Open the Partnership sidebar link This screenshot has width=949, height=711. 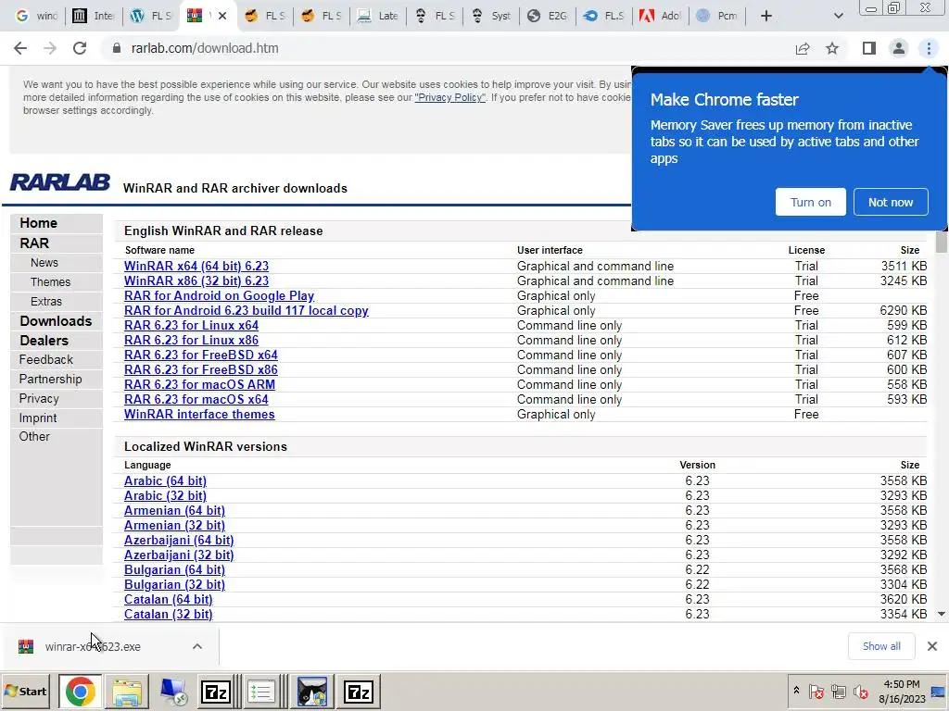[50, 379]
